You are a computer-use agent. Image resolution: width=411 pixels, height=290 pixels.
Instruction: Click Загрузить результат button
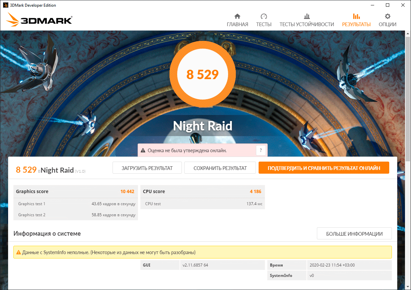point(147,168)
